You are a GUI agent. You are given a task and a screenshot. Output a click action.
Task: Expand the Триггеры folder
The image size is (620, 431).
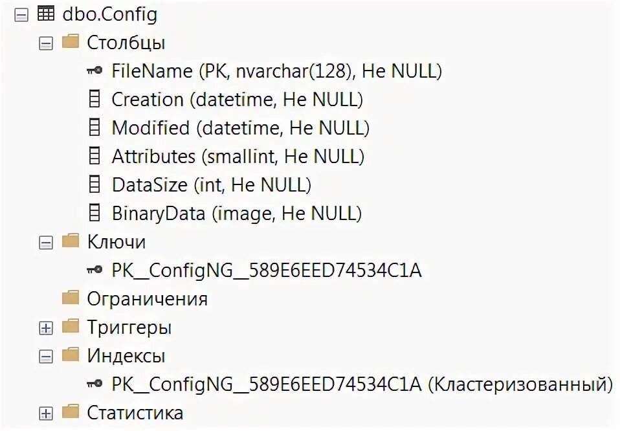click(x=45, y=328)
